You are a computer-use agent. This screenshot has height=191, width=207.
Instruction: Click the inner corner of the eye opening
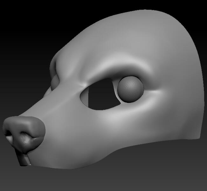tap(84, 95)
